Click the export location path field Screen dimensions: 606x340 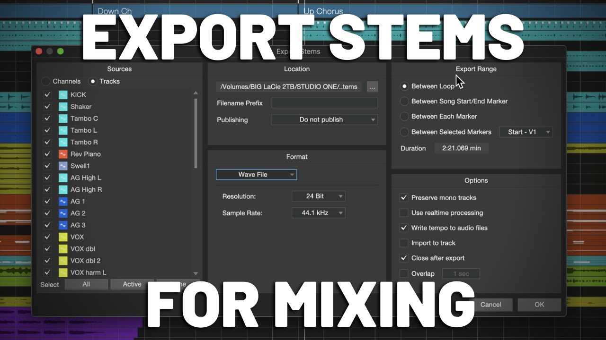(x=289, y=86)
